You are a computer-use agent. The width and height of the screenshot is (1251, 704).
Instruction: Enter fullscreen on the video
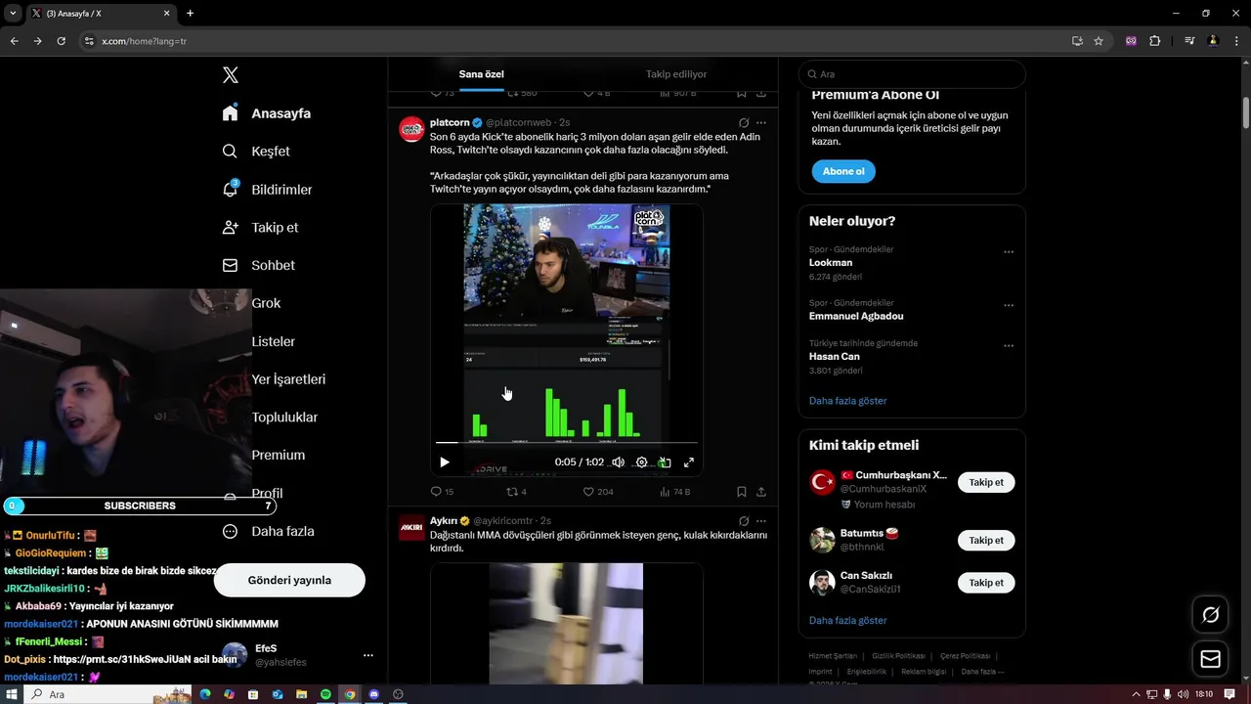(x=689, y=462)
